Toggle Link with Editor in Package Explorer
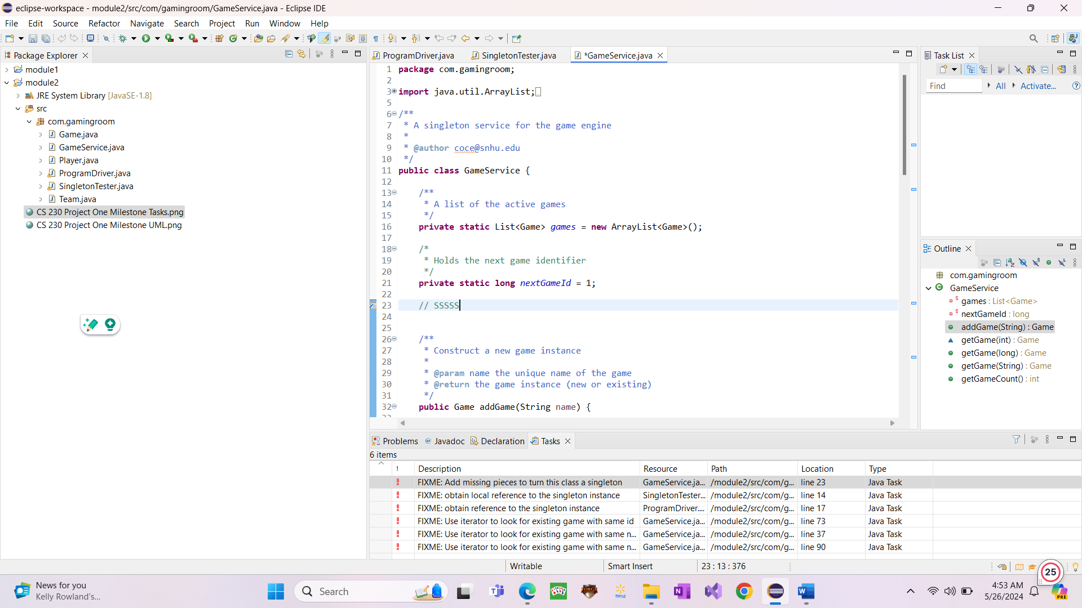This screenshot has width=1082, height=608. click(302, 54)
